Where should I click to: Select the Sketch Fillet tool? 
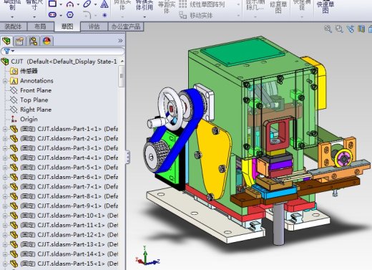87,15
